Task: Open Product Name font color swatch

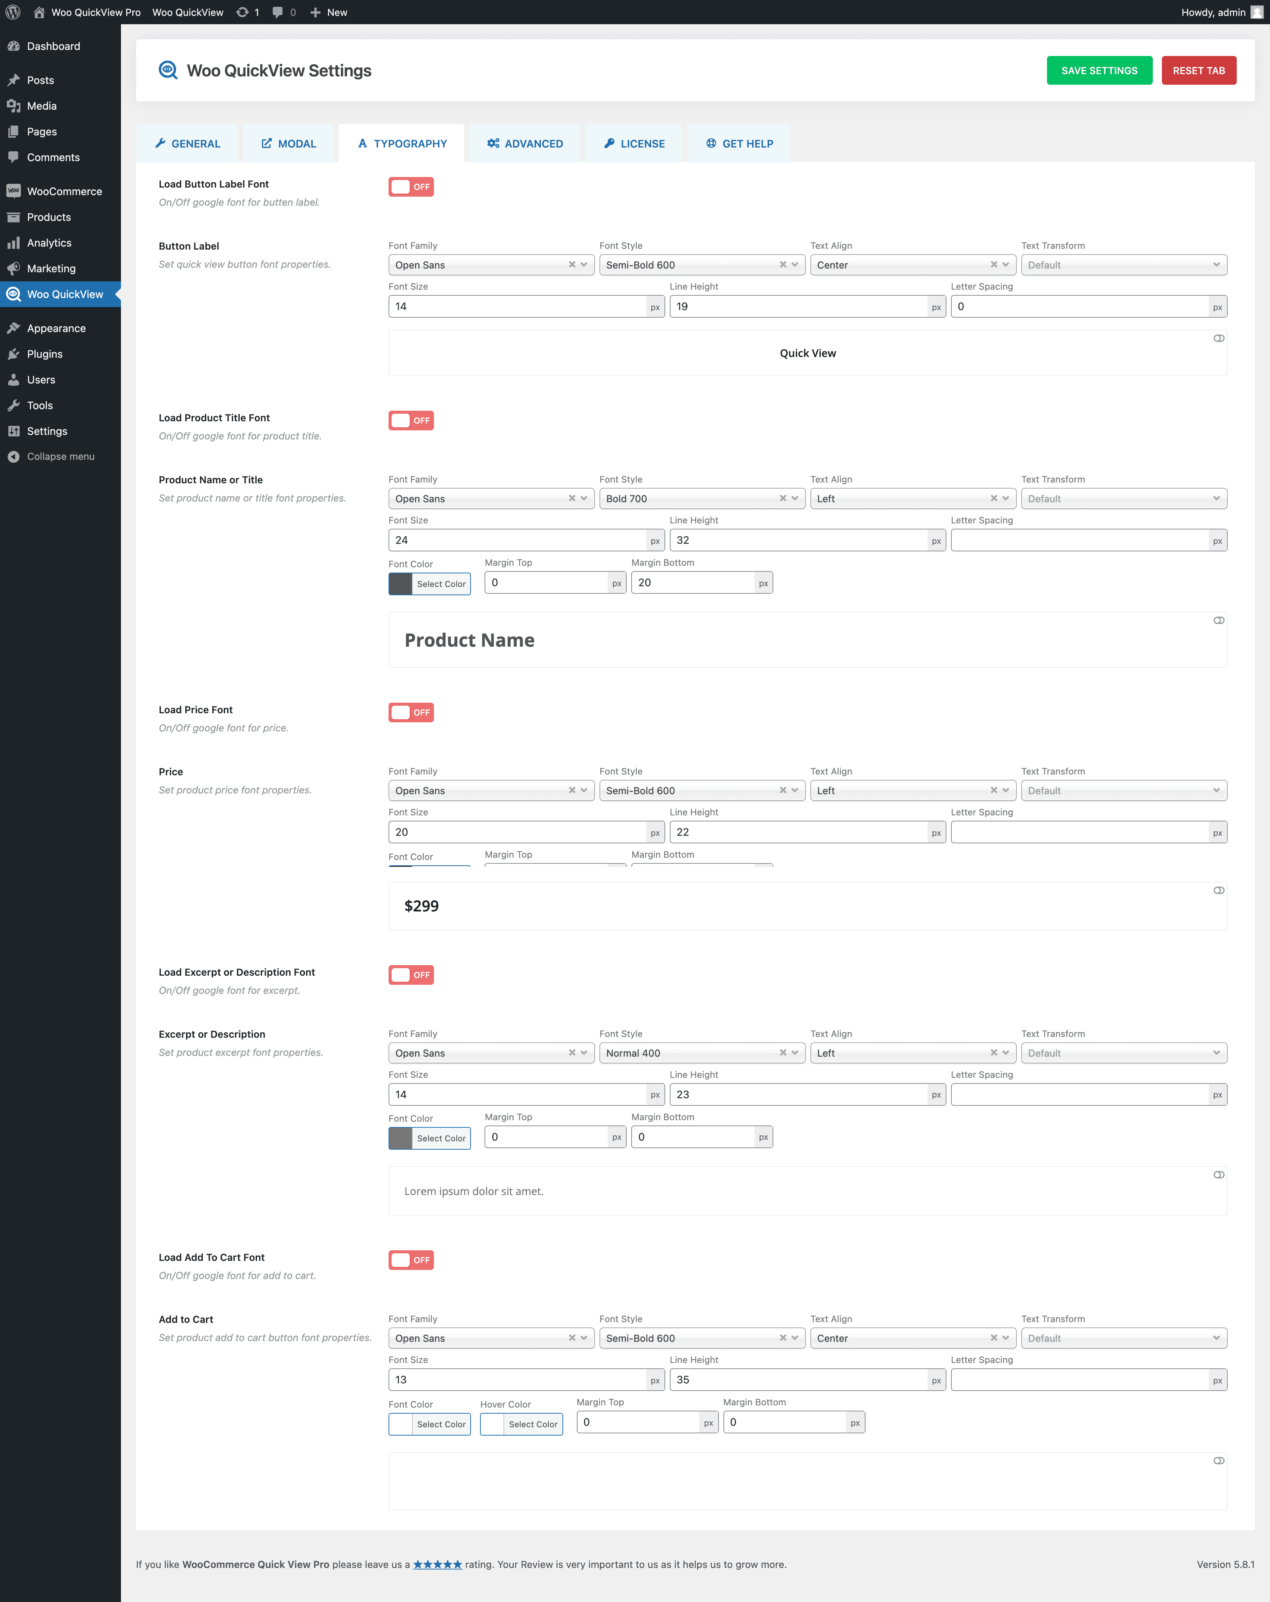Action: [401, 584]
